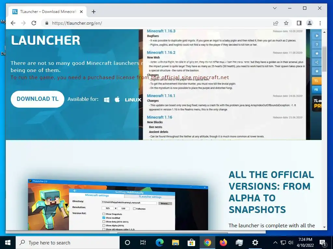Open the Chrome three-dot menu

tap(320, 23)
